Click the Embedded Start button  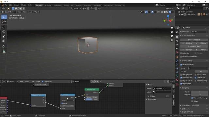[194, 40]
